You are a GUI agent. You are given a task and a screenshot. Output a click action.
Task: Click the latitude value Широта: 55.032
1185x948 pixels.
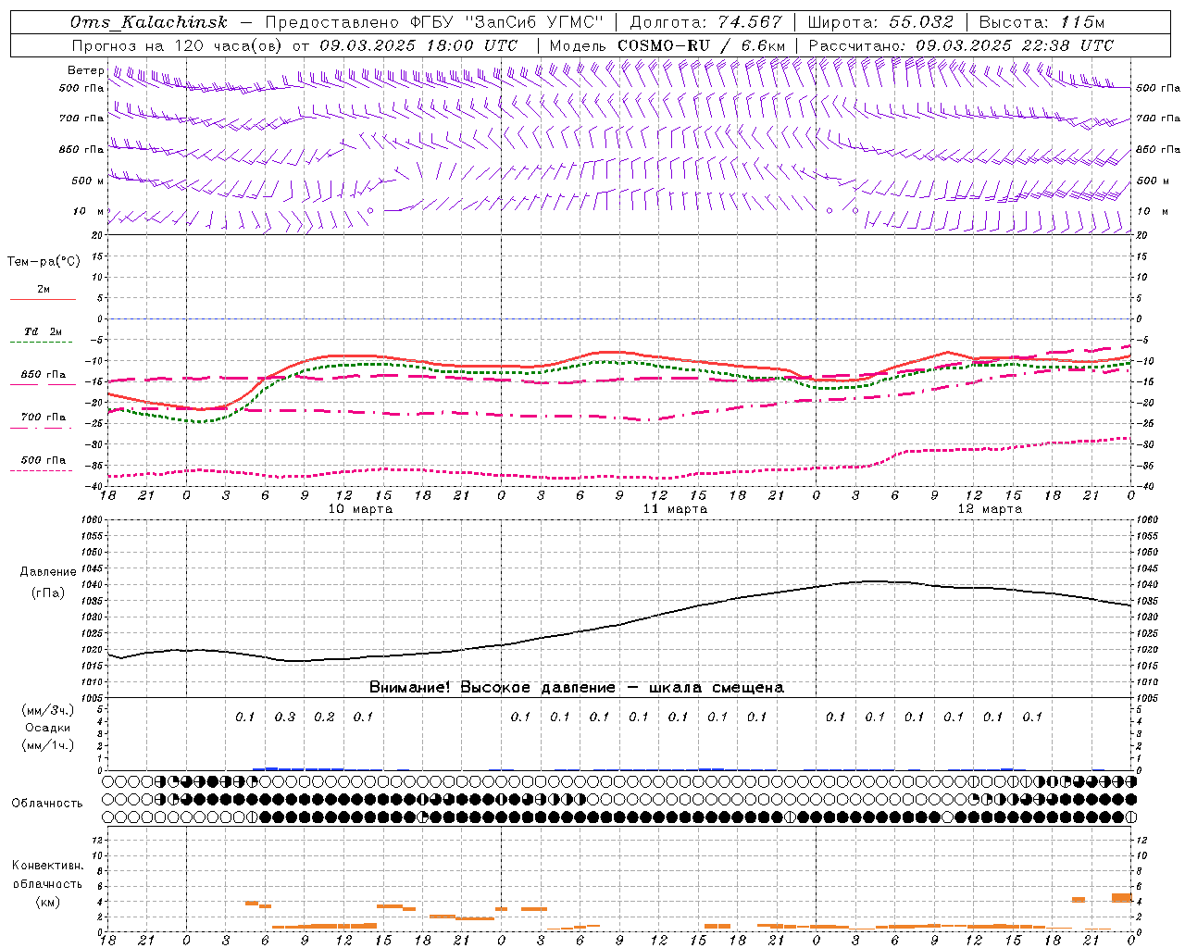(880, 22)
